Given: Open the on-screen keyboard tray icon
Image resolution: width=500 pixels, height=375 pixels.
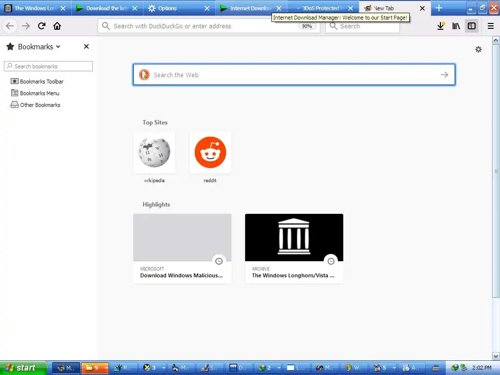Looking at the screenshot, I should [x=435, y=368].
